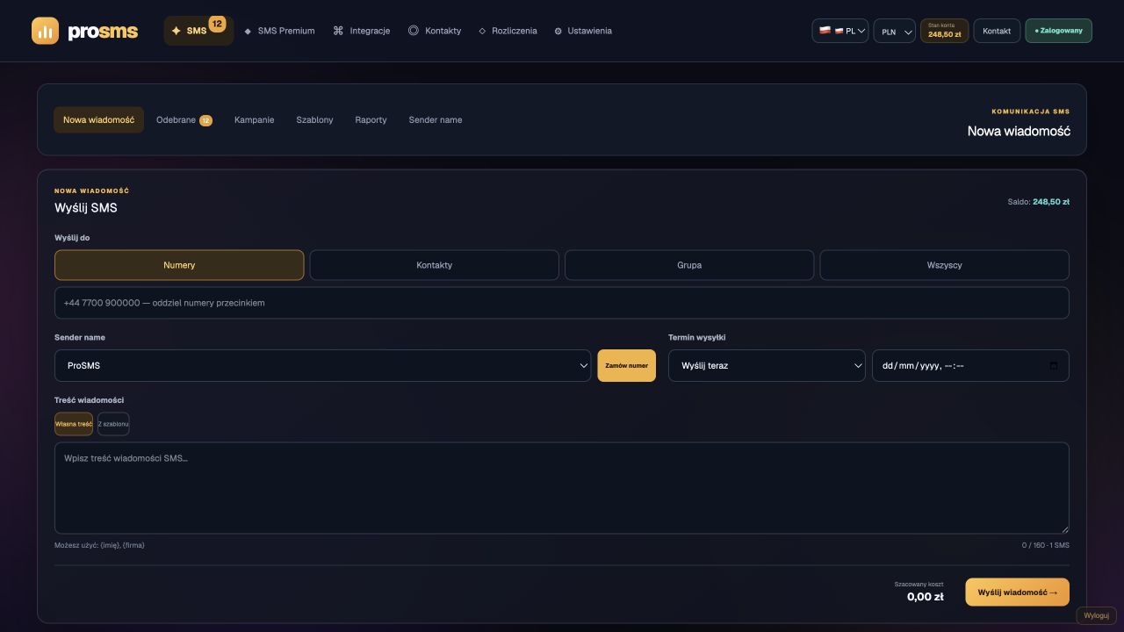
Task: Click the phone numbers input field
Action: 562,303
